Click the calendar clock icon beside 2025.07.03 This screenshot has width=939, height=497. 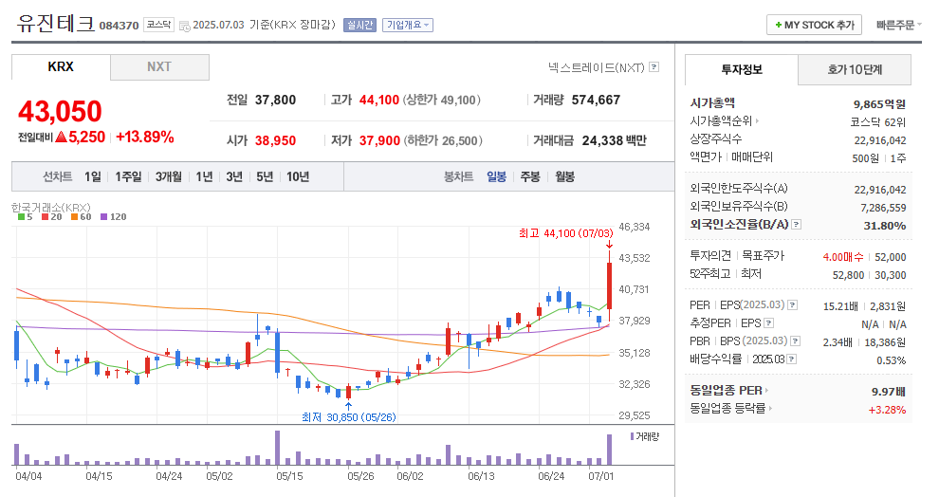[185, 26]
